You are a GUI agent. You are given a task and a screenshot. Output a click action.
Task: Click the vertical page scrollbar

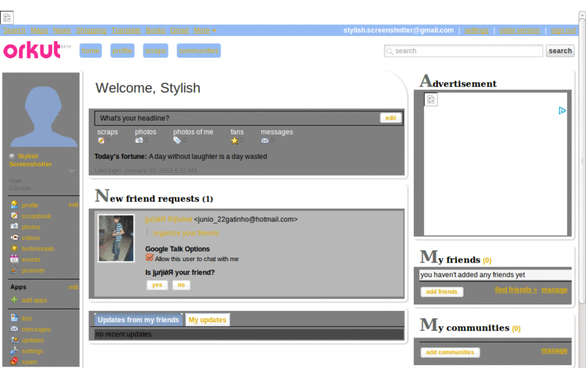[x=582, y=160]
